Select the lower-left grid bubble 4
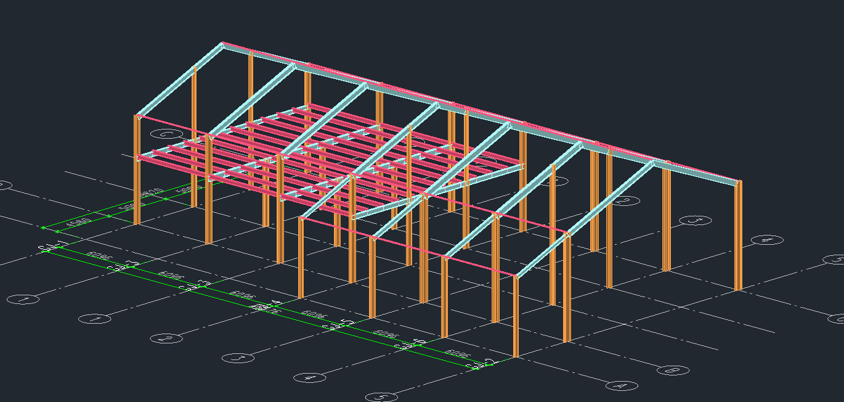 pos(310,377)
